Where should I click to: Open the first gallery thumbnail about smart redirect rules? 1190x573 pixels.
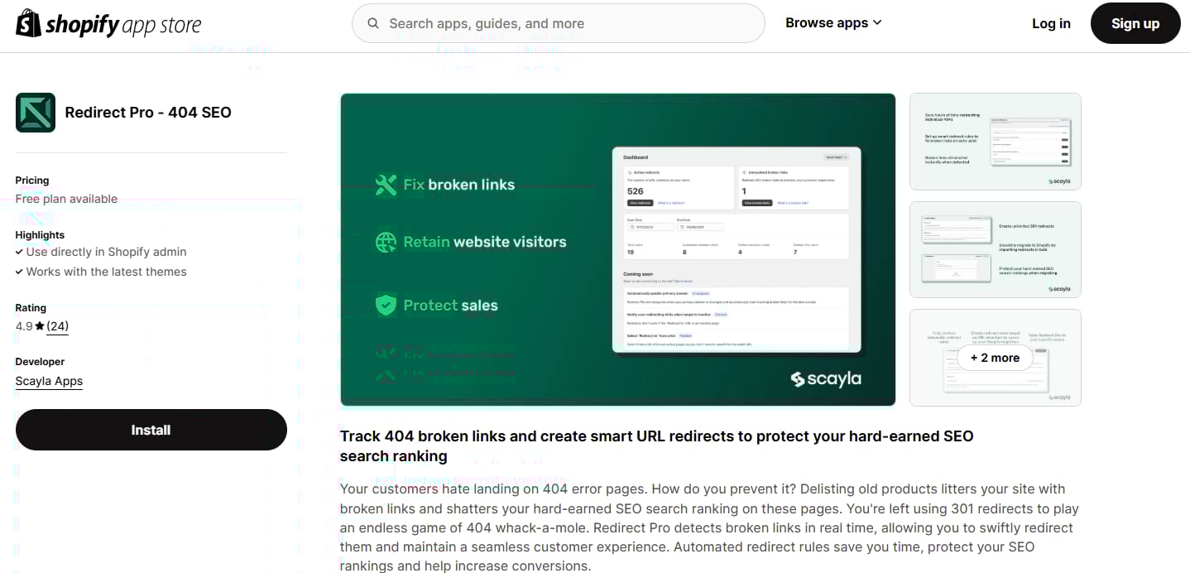995,142
